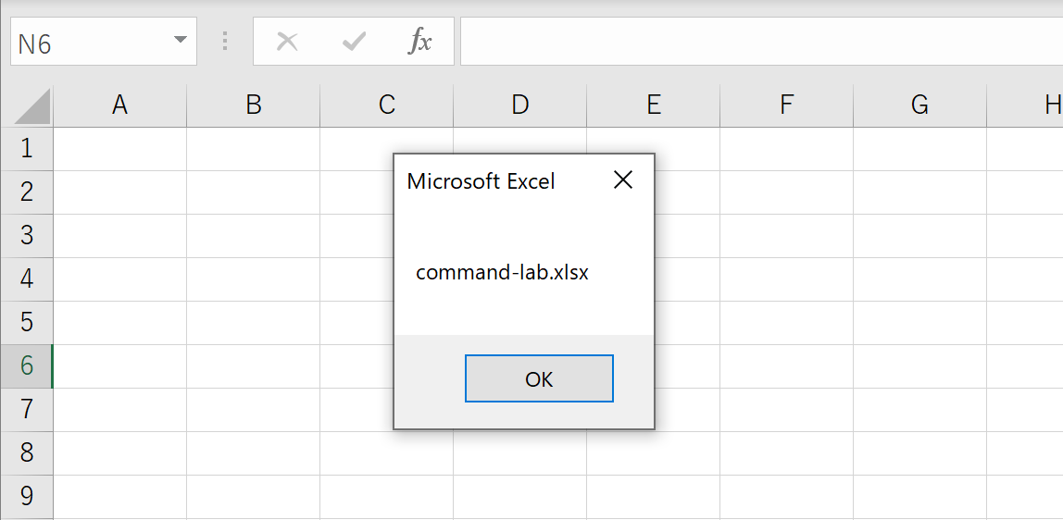
Task: Click cell A9
Action: point(120,496)
